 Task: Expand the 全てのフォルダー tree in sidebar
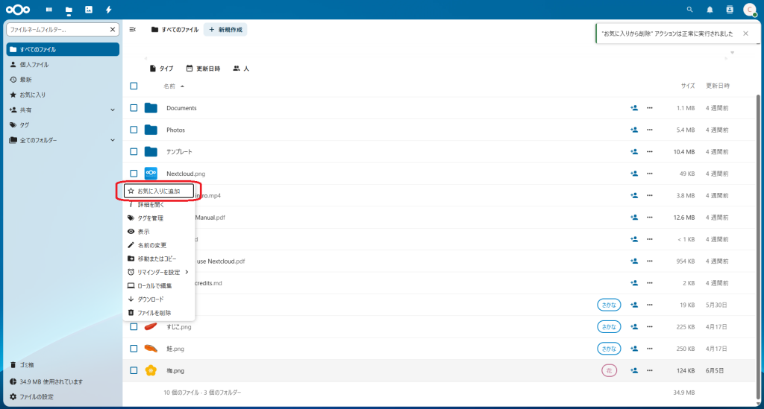[113, 140]
